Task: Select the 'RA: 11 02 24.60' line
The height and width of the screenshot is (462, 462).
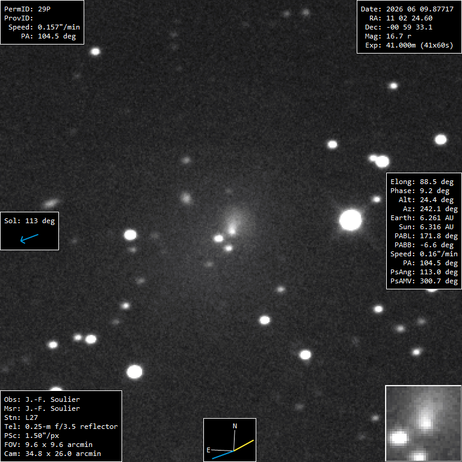Action: tap(401, 18)
